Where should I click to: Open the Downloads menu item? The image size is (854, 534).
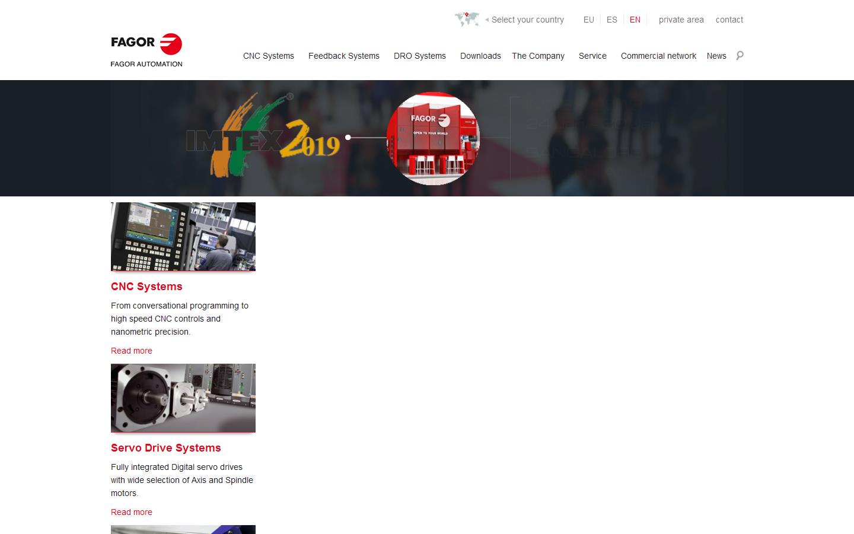[x=480, y=56]
